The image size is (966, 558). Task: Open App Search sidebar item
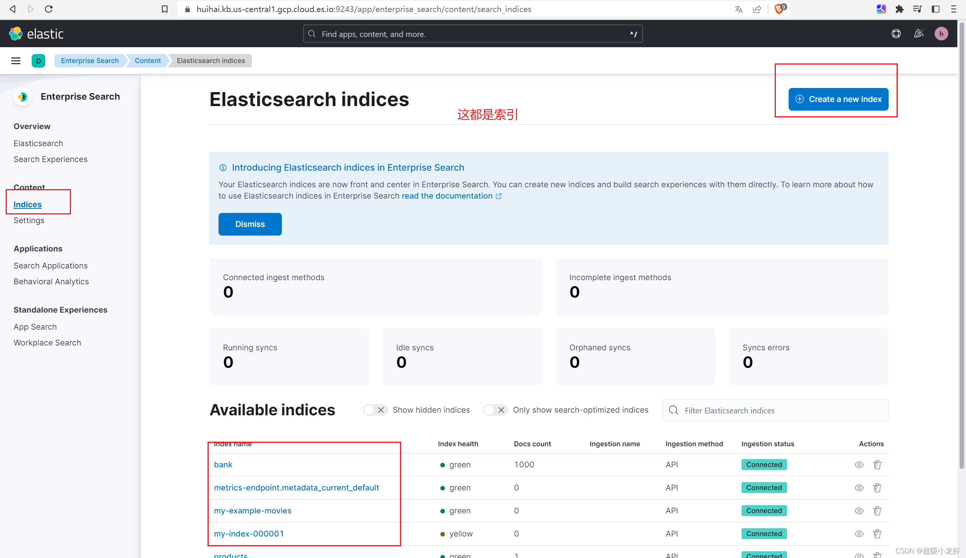pos(35,327)
